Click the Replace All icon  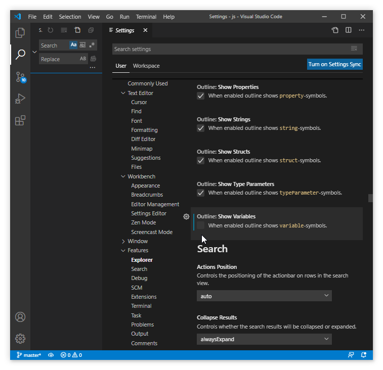(x=93, y=59)
